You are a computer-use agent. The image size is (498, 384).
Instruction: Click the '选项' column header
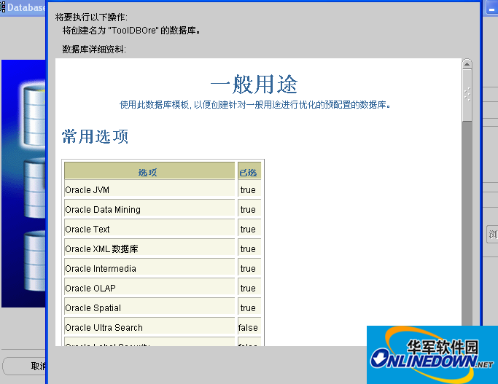[149, 171]
